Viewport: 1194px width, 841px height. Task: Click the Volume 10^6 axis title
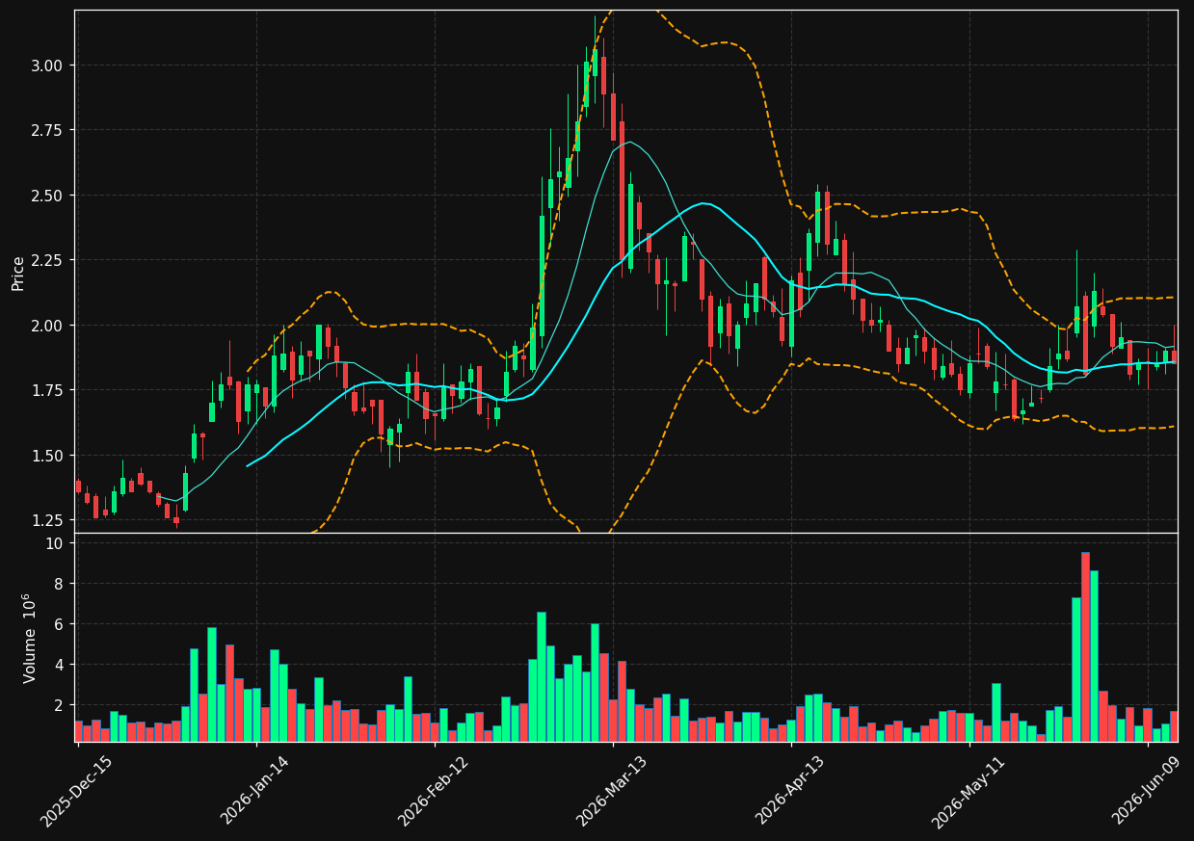28,638
